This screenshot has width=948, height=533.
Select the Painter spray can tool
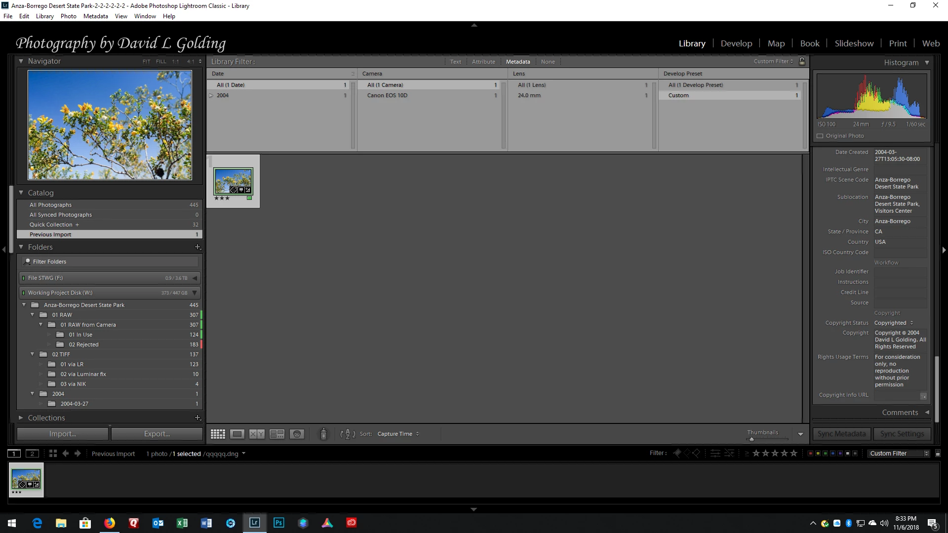(x=323, y=434)
